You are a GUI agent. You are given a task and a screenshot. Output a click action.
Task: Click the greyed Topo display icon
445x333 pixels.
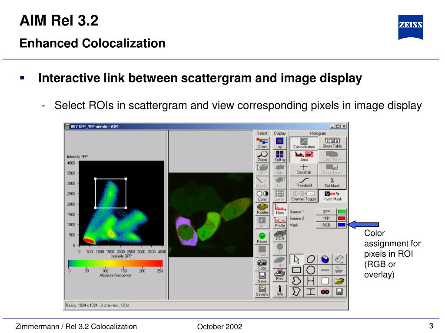pos(280,262)
